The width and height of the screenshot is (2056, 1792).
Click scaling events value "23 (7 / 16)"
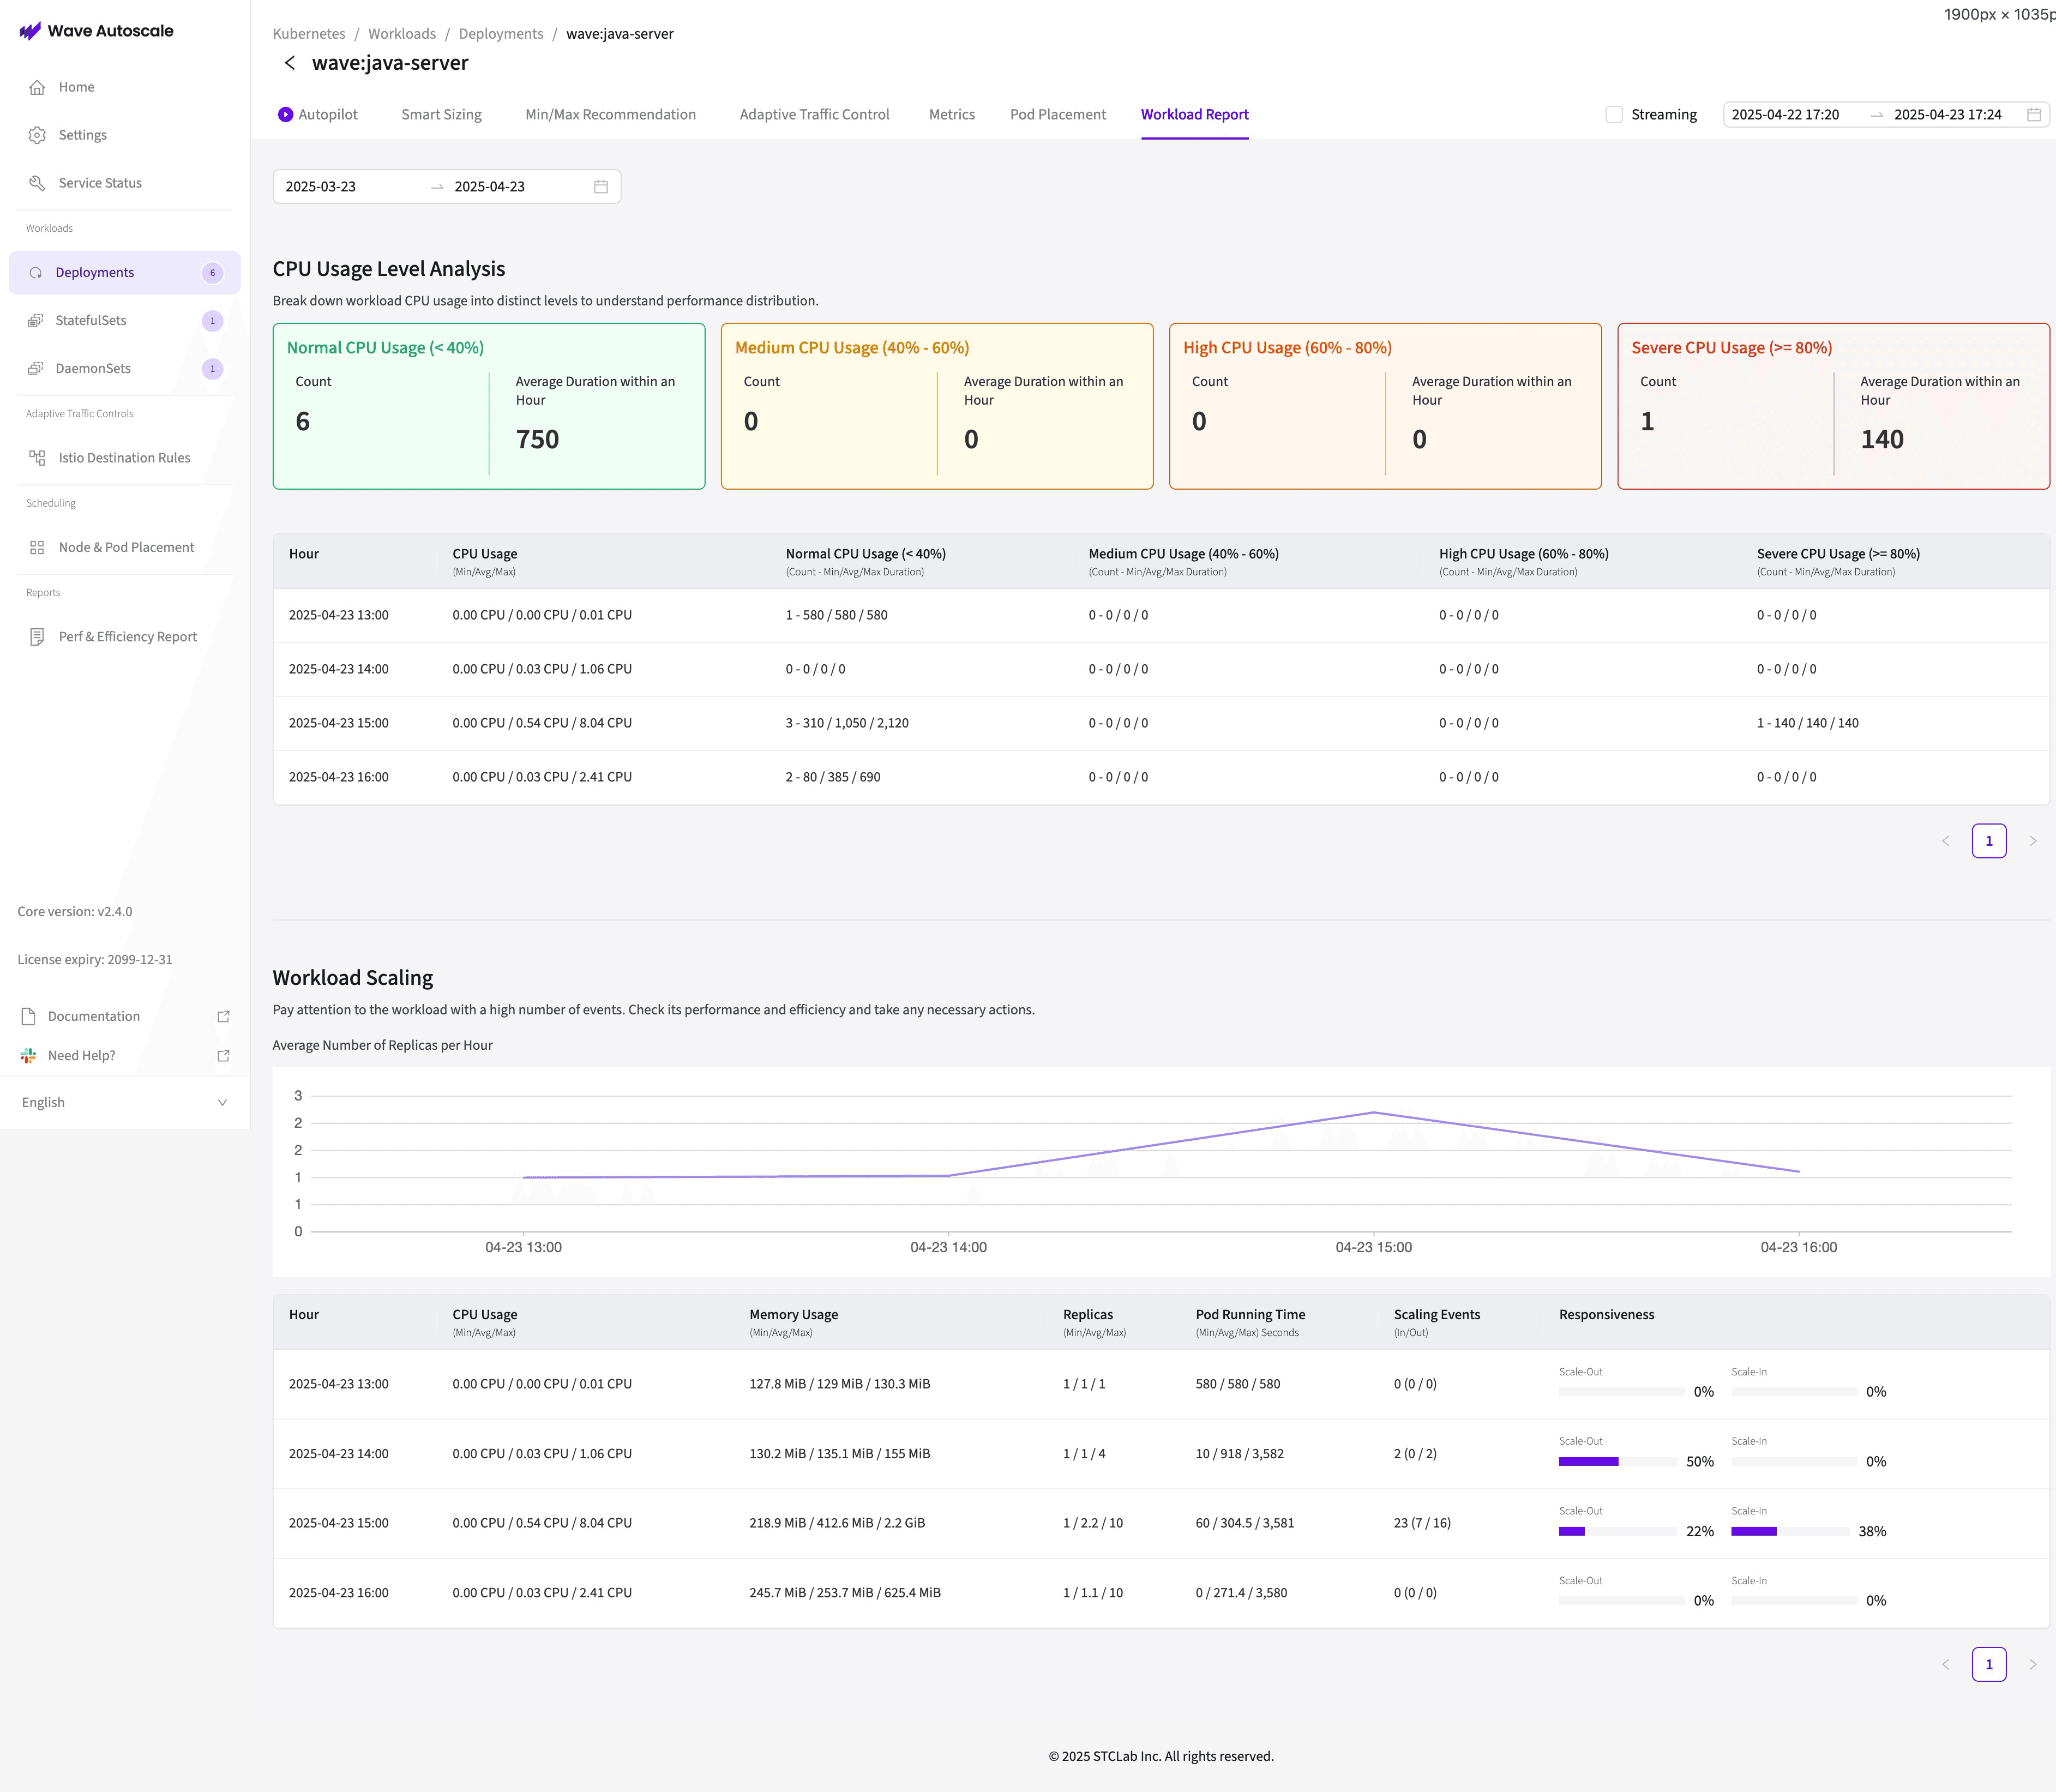coord(1422,1523)
